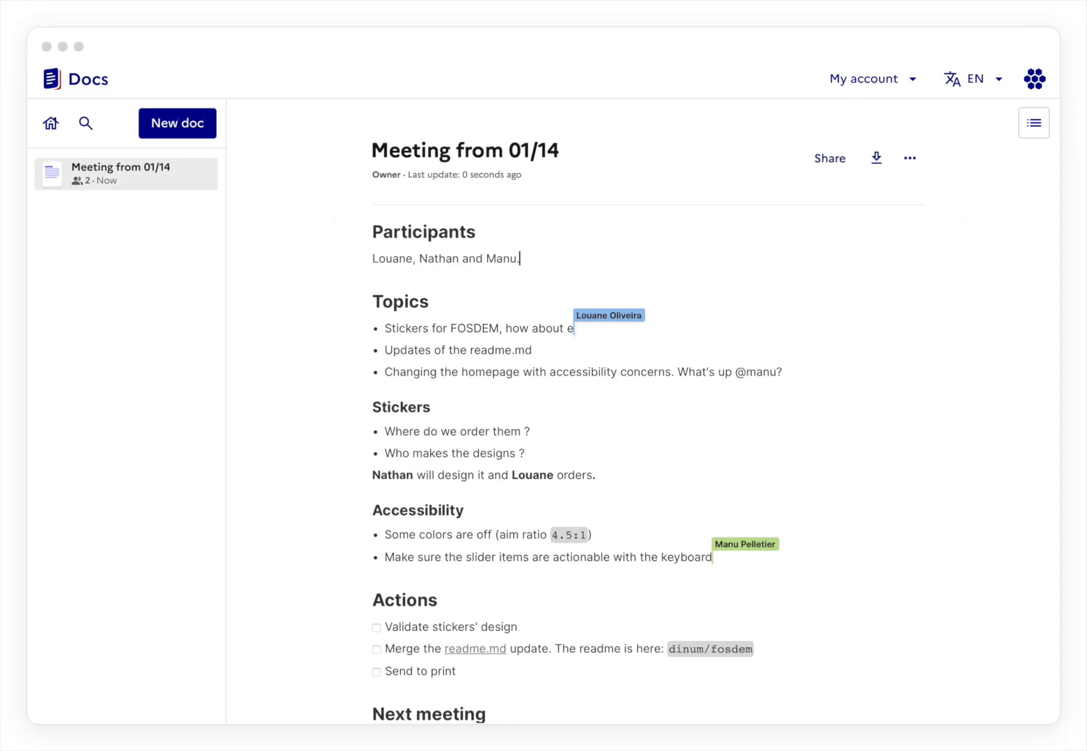The image size is (1087, 751).
Task: Place cursor in the Participants paragraph
Action: pyautogui.click(x=445, y=258)
